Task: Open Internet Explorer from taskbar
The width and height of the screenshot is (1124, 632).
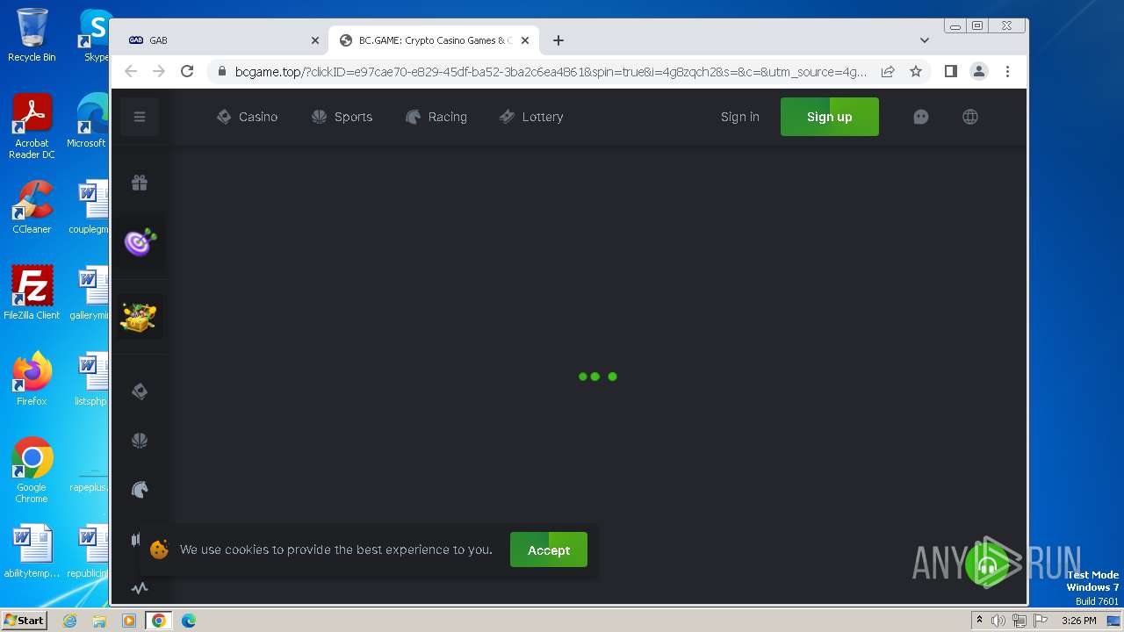Action: point(70,621)
